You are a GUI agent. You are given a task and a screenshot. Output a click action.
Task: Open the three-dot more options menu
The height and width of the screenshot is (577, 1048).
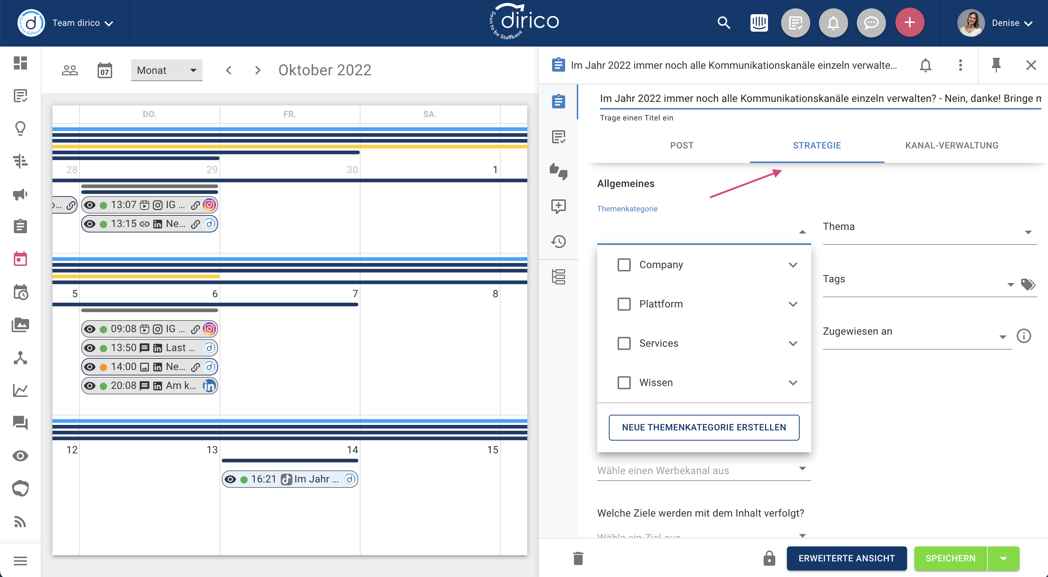[961, 65]
